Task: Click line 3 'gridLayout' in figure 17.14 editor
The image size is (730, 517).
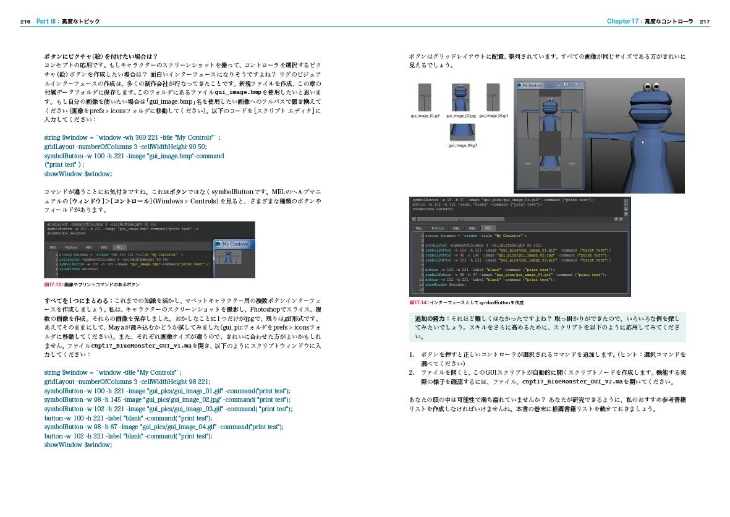Action: 483,245
